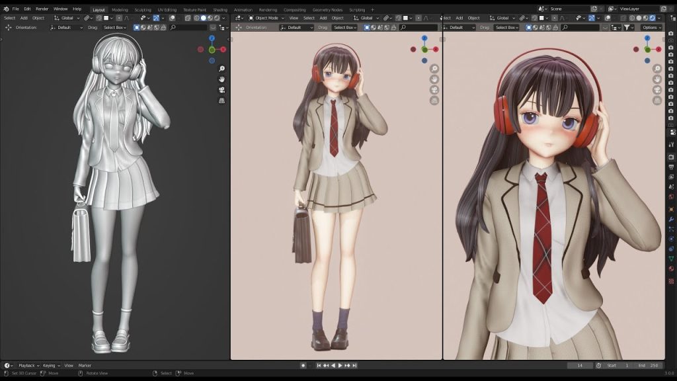Select wireframe shading mode in left viewport

pyautogui.click(x=196, y=18)
